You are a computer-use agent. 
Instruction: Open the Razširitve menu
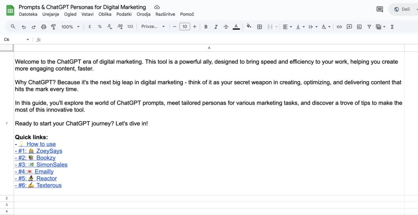(165, 14)
